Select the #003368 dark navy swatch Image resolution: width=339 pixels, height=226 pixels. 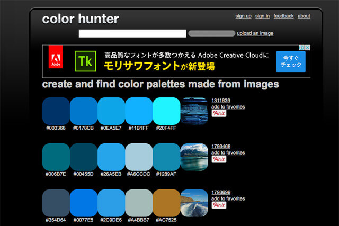[x=56, y=111]
